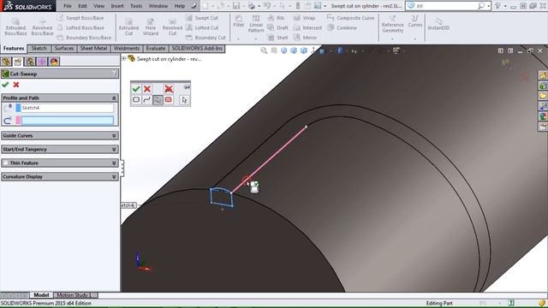Click the Curves tool
This screenshot has height=308, width=548.
(x=414, y=21)
